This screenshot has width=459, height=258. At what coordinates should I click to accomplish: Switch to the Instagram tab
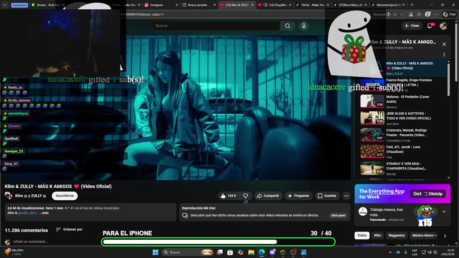point(160,5)
